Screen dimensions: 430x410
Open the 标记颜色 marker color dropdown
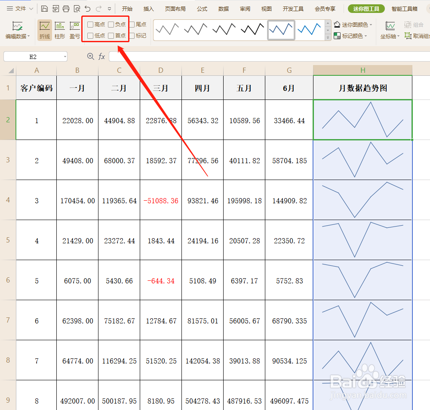(x=352, y=35)
